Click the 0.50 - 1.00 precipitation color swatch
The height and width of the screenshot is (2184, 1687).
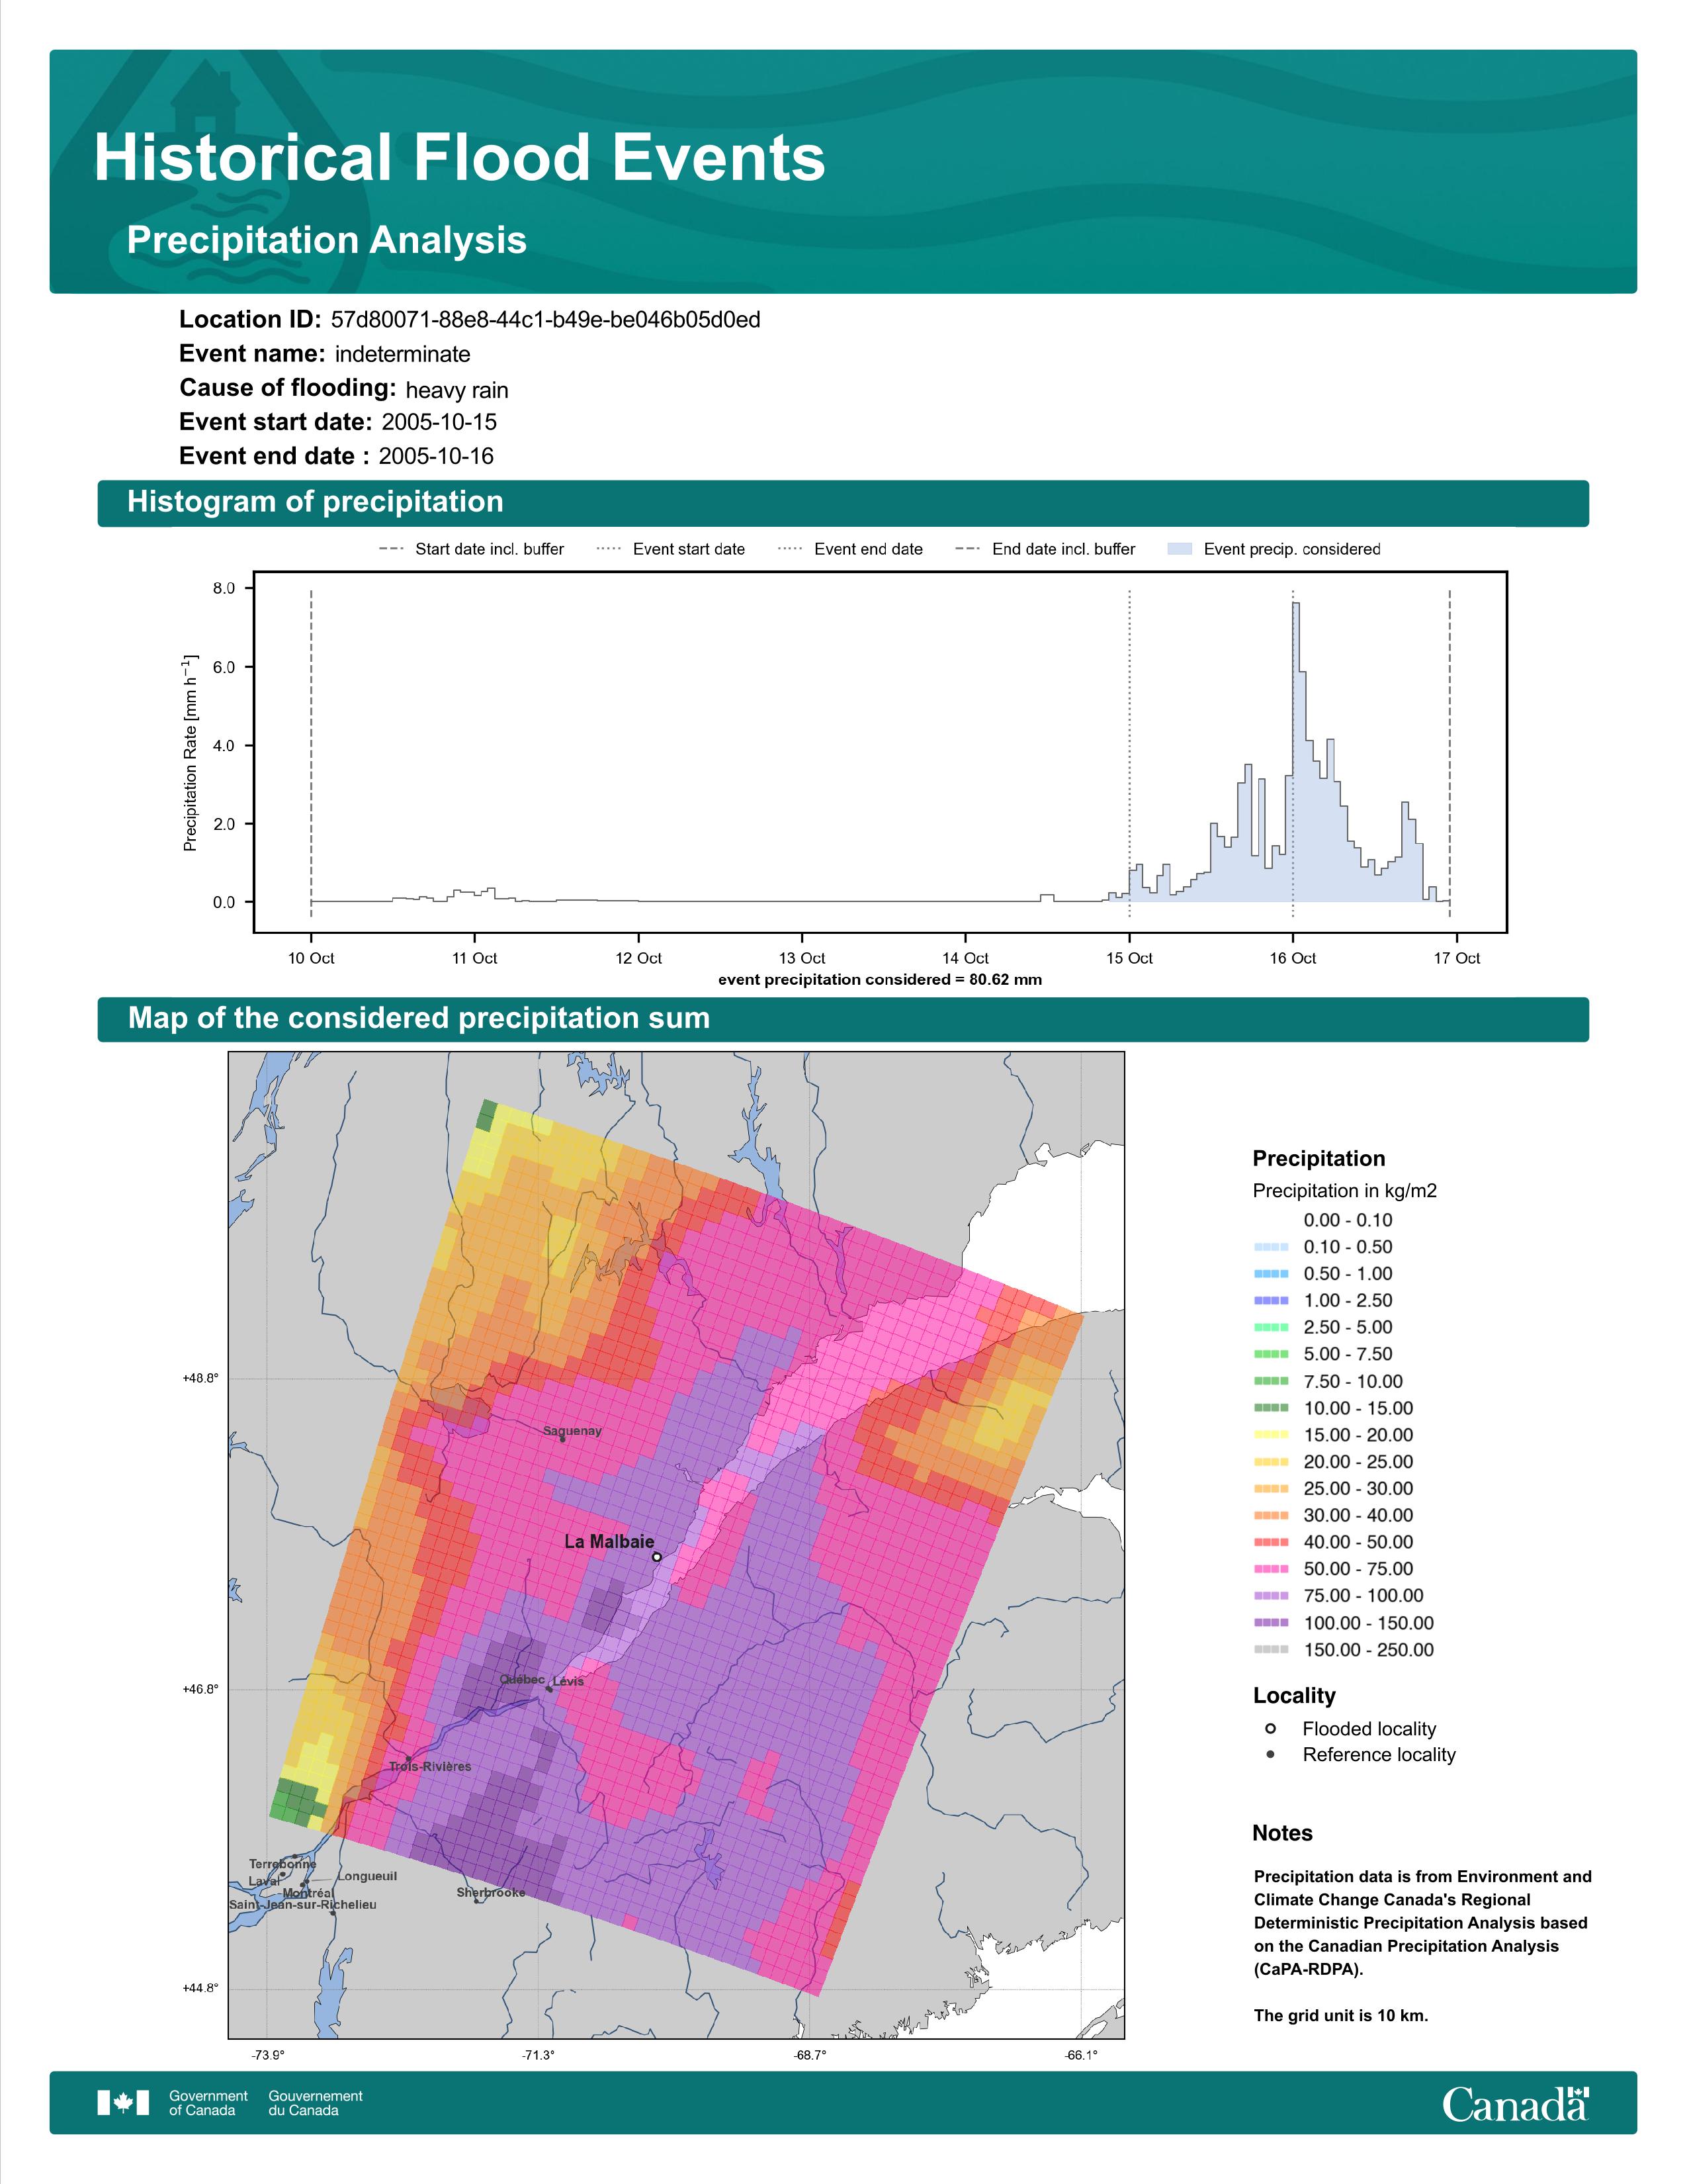(x=1272, y=1274)
